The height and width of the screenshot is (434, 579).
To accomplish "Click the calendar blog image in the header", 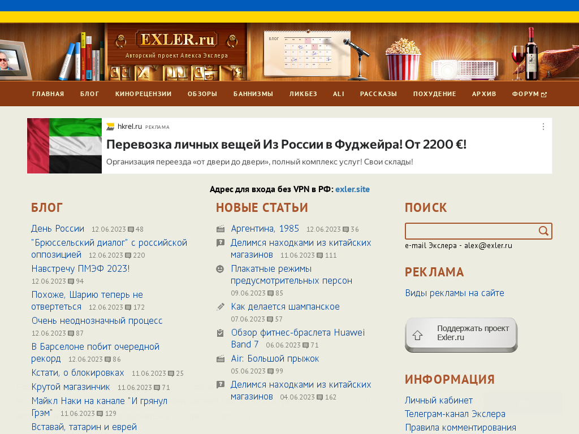I will pos(307,54).
